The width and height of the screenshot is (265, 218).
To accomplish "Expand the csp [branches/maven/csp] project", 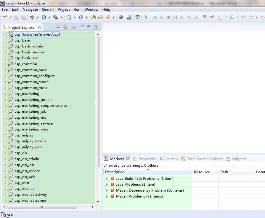I will pos(5,34).
